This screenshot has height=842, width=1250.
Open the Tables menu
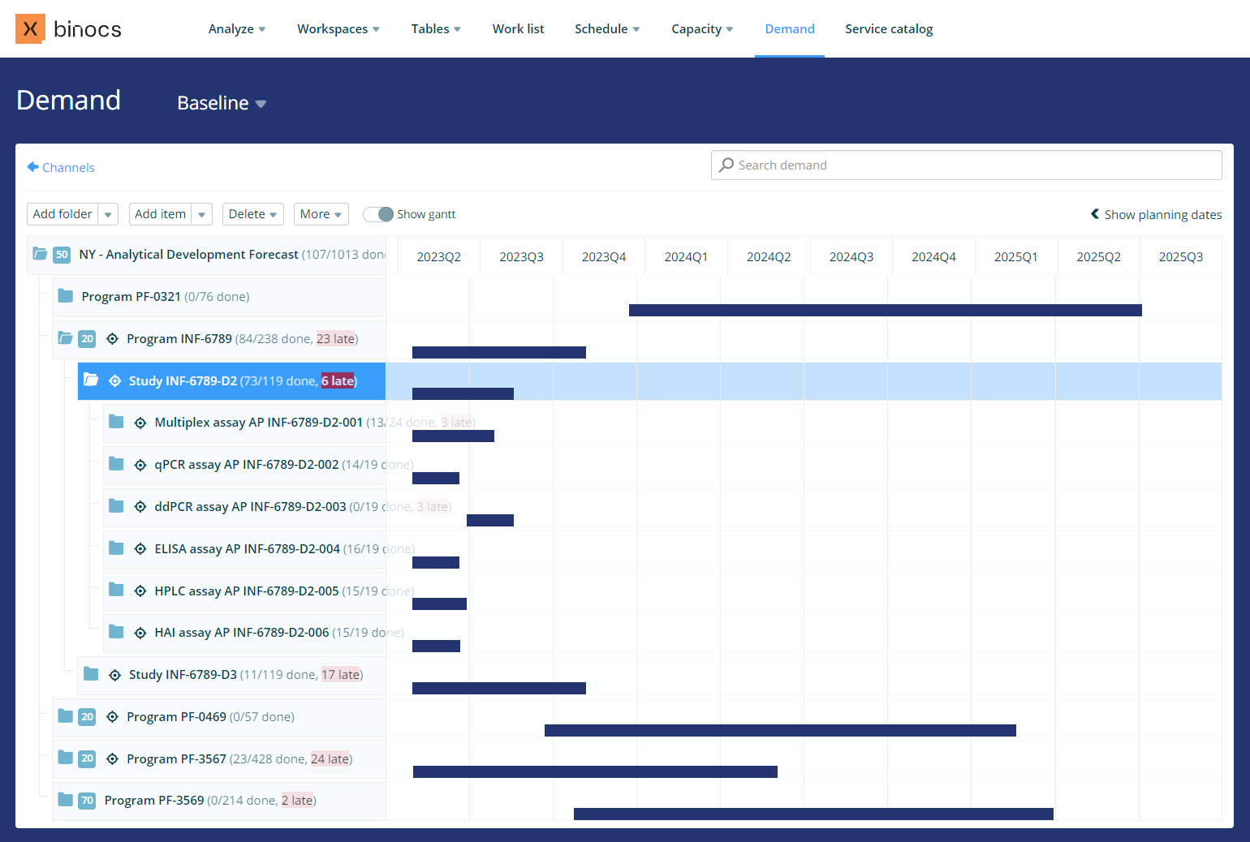click(x=436, y=29)
